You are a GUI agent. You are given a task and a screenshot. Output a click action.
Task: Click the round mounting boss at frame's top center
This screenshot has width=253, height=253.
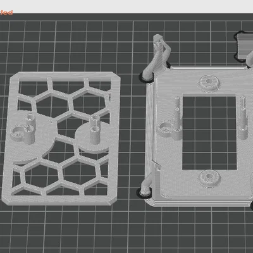(209, 83)
